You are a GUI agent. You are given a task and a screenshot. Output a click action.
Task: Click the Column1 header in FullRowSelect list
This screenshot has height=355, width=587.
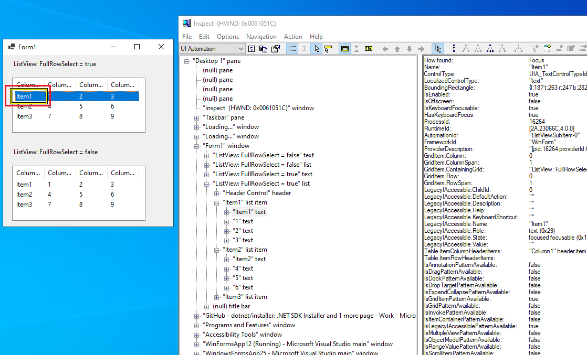(x=28, y=84)
